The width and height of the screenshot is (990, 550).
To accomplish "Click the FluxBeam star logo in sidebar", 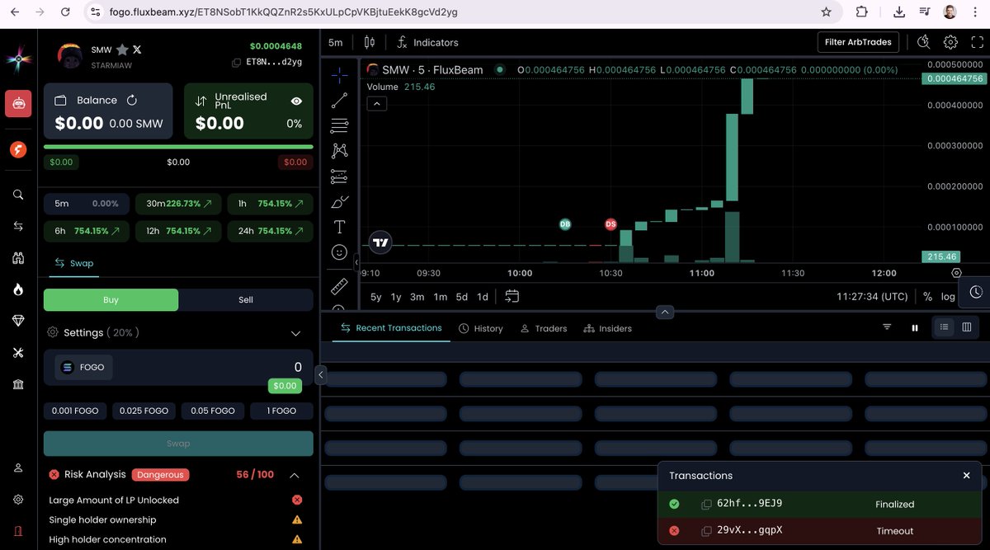I will 18,59.
